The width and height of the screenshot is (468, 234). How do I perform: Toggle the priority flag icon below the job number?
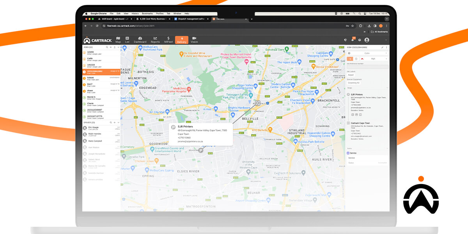tap(350, 58)
